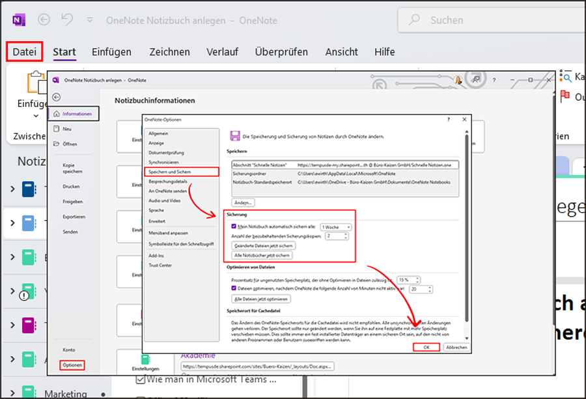Expand the magenta notebook
The width and height of the screenshot is (586, 399).
click(12, 325)
